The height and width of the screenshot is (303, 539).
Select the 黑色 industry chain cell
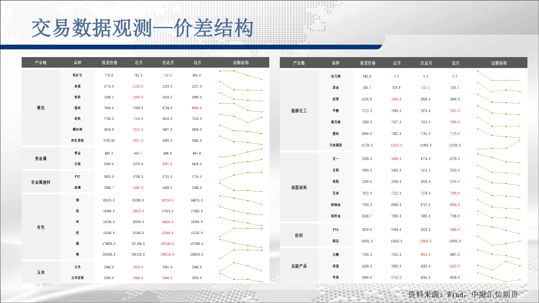click(x=41, y=108)
